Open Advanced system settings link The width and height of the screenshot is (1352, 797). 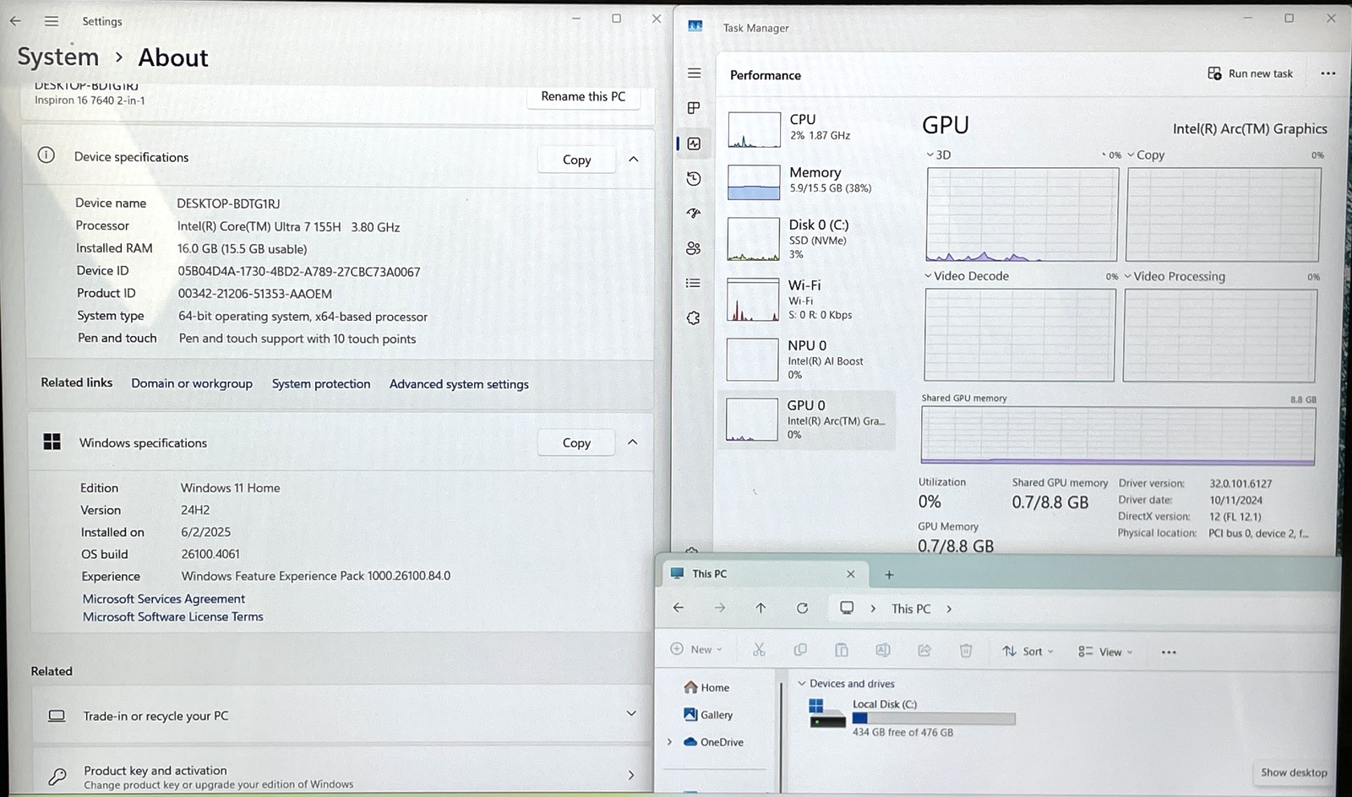click(x=459, y=384)
